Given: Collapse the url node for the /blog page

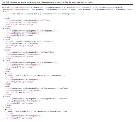Looking at the screenshot, I should point(4,39).
